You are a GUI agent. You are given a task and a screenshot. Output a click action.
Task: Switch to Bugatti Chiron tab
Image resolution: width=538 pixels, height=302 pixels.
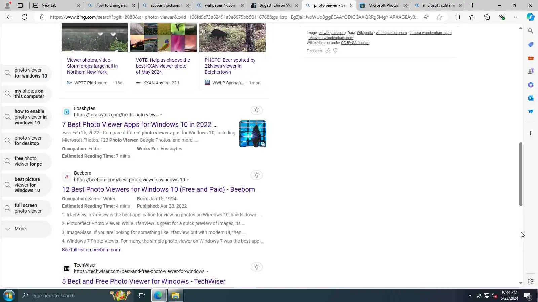click(x=275, y=5)
